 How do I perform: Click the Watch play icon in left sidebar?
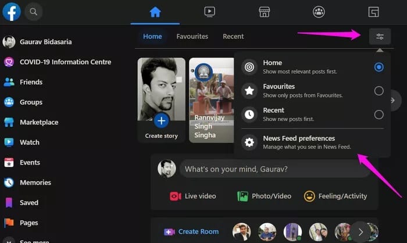(9, 142)
